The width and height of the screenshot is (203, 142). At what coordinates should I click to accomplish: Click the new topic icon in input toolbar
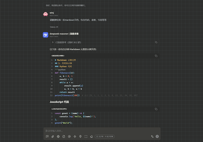(x=47, y=136)
